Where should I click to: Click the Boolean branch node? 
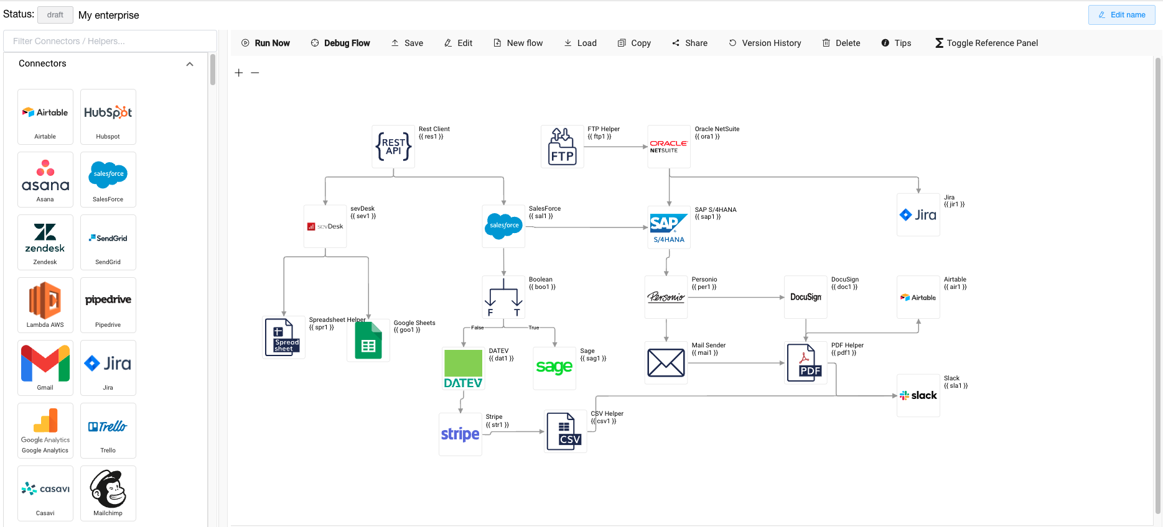click(504, 297)
